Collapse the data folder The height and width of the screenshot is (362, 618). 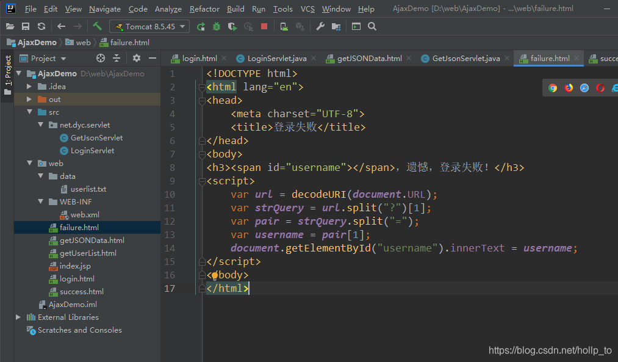click(41, 176)
